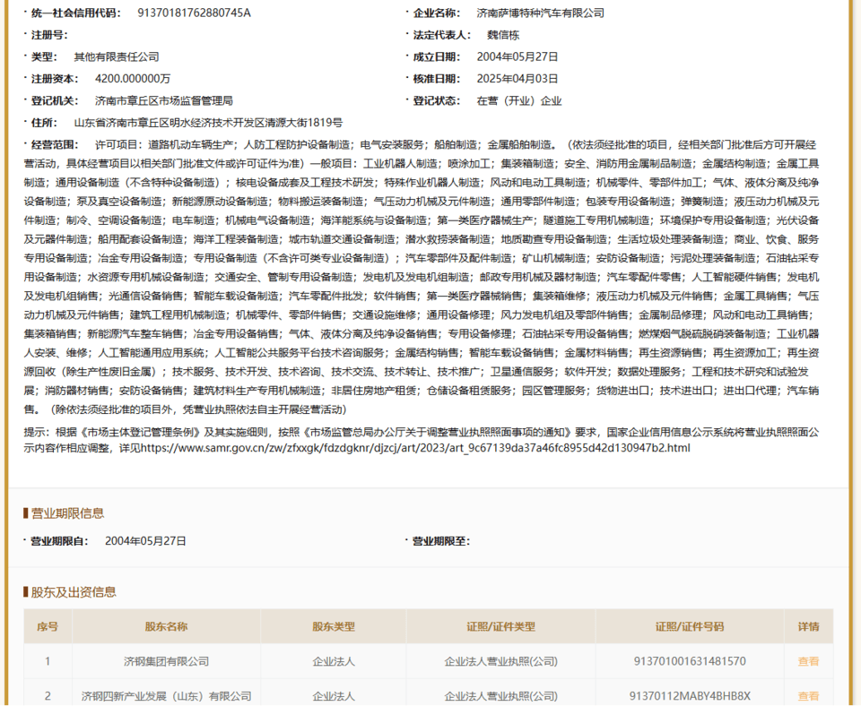Click registration authority 济南市章丘区市场监督管理局
This screenshot has width=861, height=706.
point(163,101)
